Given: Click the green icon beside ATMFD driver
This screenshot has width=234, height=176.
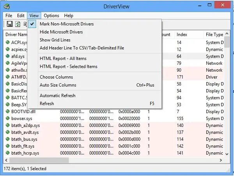Looking at the screenshot, I should point(8,77).
